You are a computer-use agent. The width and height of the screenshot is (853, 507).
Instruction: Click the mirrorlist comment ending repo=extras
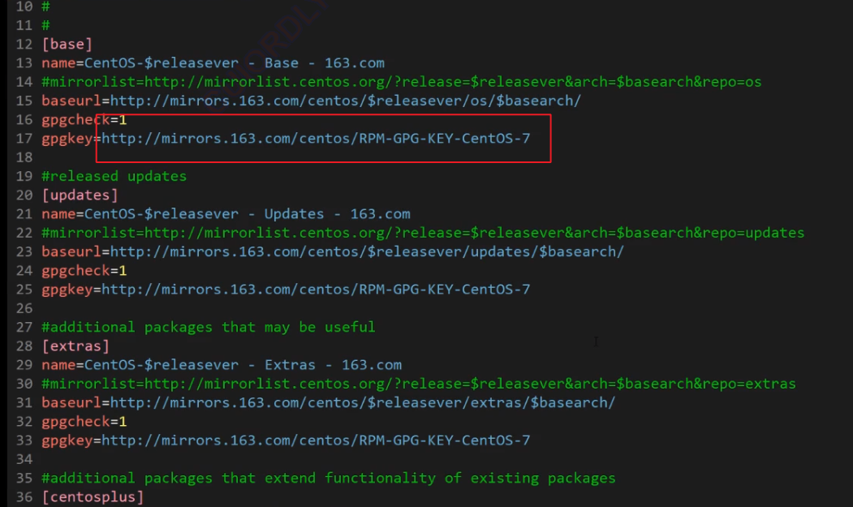[418, 384]
